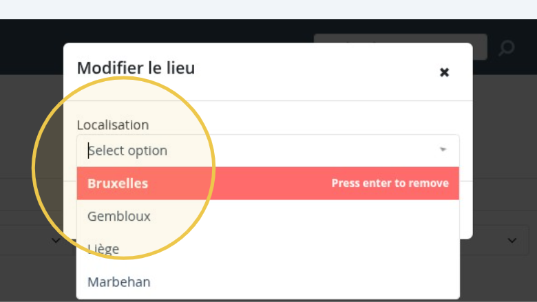This screenshot has width=537, height=302.
Task: Click the Modifier le lieu title
Action: (x=136, y=68)
